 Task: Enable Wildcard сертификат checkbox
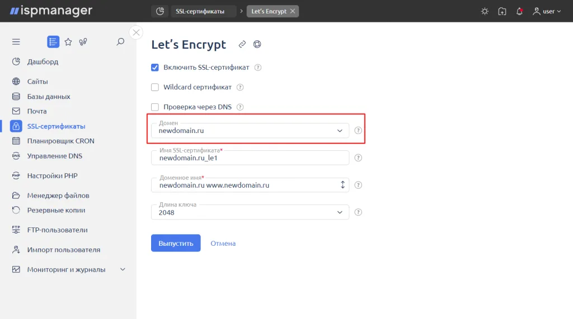click(155, 87)
